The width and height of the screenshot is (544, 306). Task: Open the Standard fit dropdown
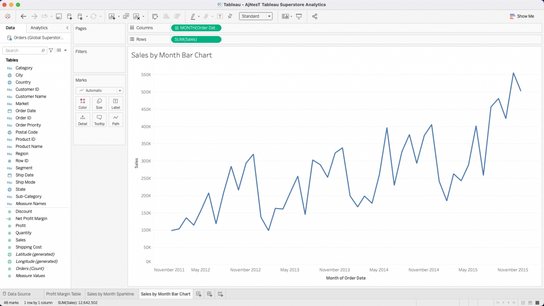click(255, 16)
